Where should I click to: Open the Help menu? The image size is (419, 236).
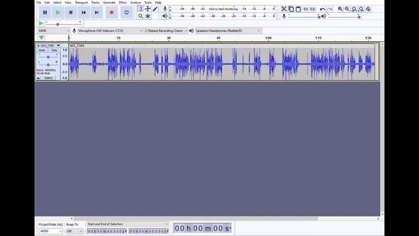coord(158,3)
